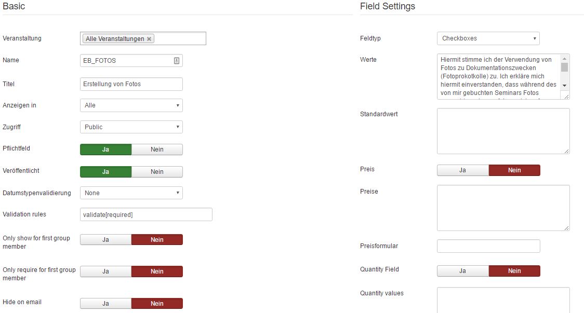Screen dimensions: 584x313
Task: Enable the Quantity Field option
Action: pyautogui.click(x=462, y=271)
